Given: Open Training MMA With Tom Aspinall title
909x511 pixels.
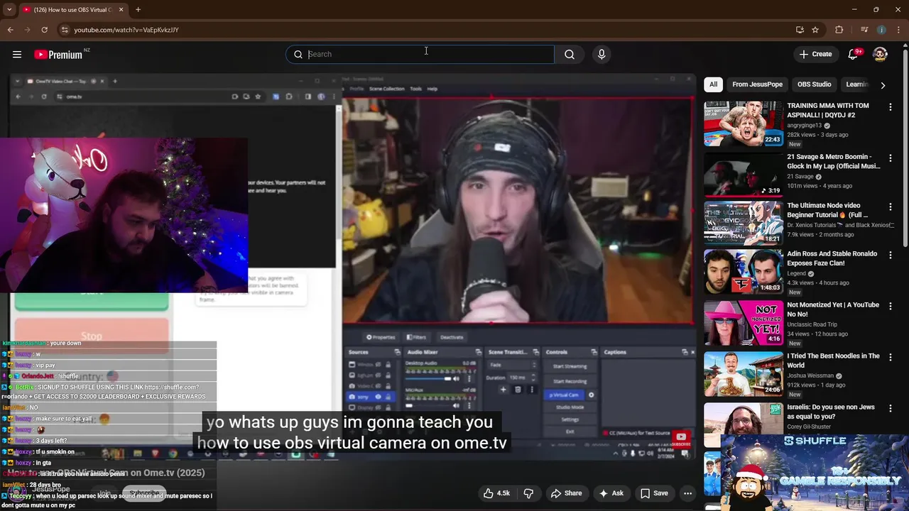Looking at the screenshot, I should click(x=828, y=111).
